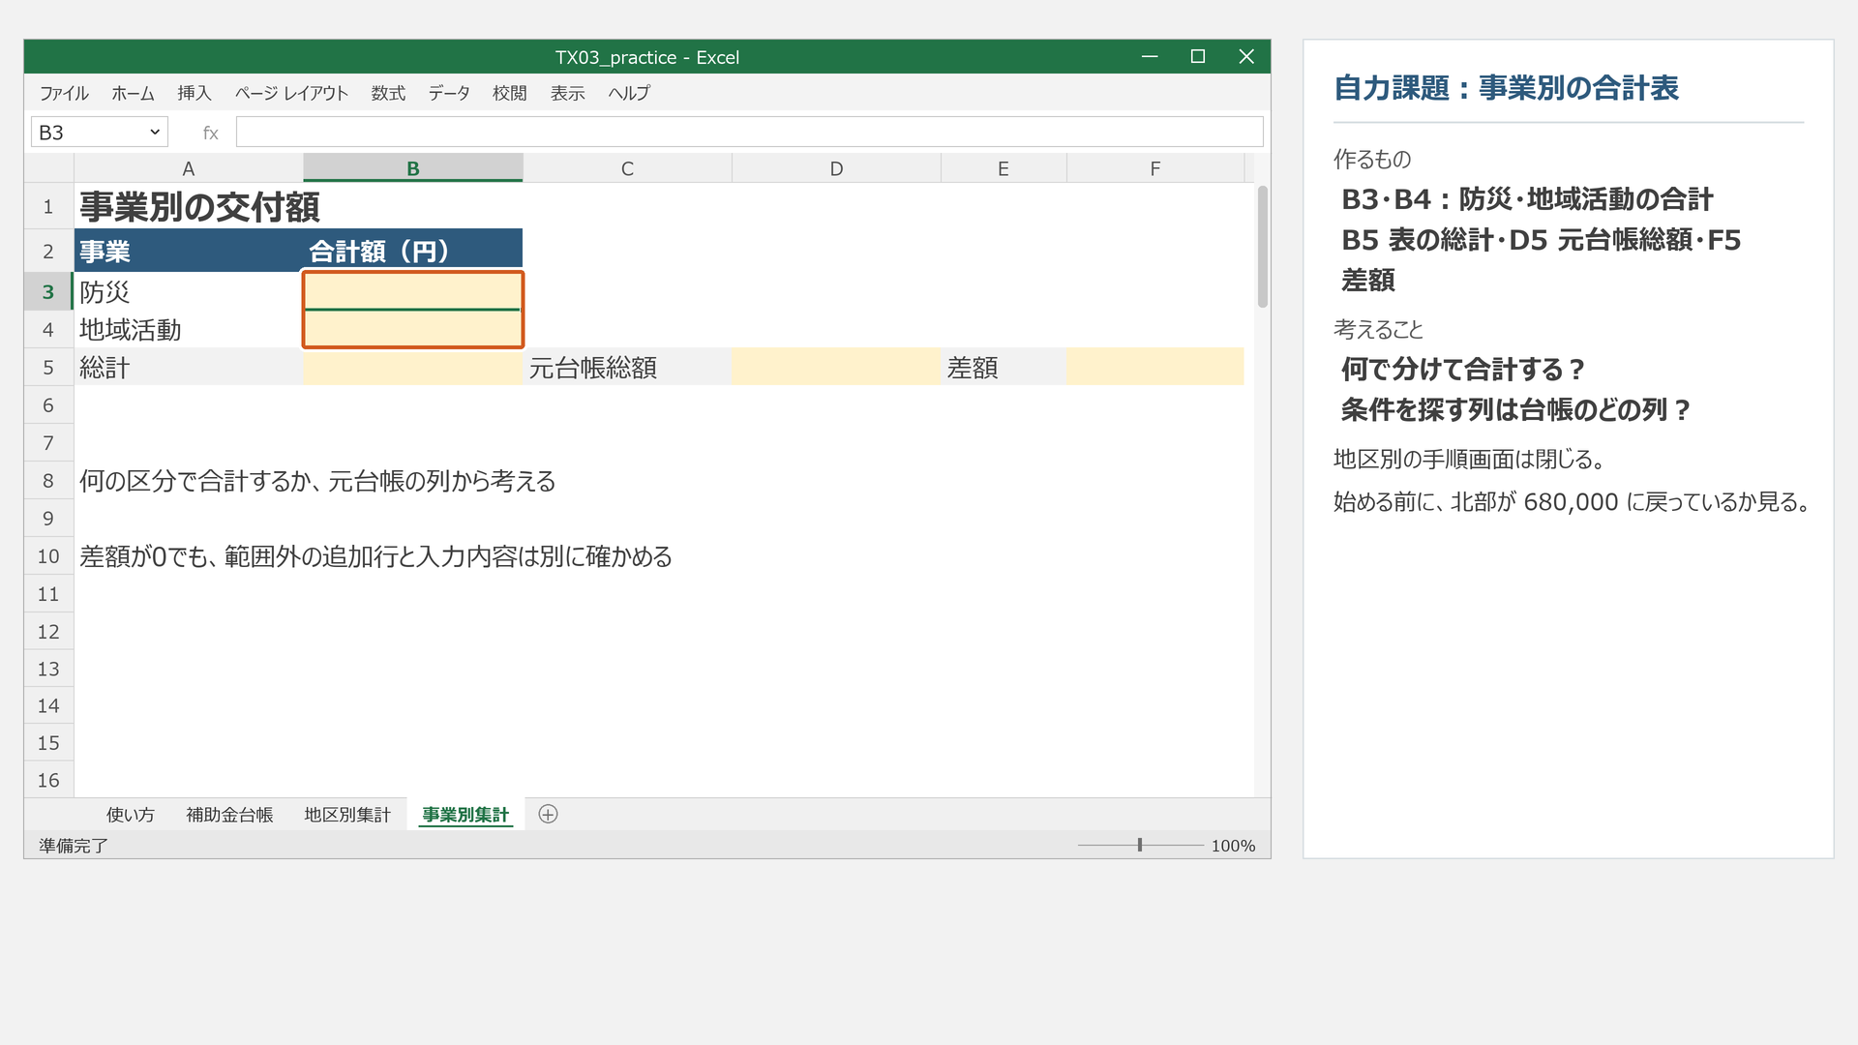Open the 表示 ribbon tab
This screenshot has height=1045, width=1858.
click(568, 93)
